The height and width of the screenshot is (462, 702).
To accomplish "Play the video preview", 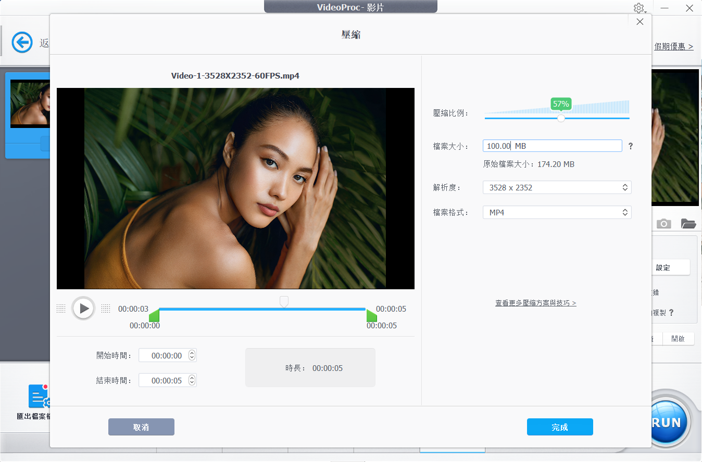I will click(83, 309).
